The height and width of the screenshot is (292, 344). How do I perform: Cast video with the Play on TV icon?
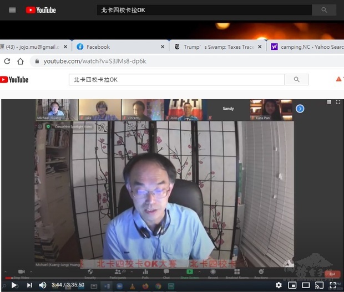coord(320,285)
